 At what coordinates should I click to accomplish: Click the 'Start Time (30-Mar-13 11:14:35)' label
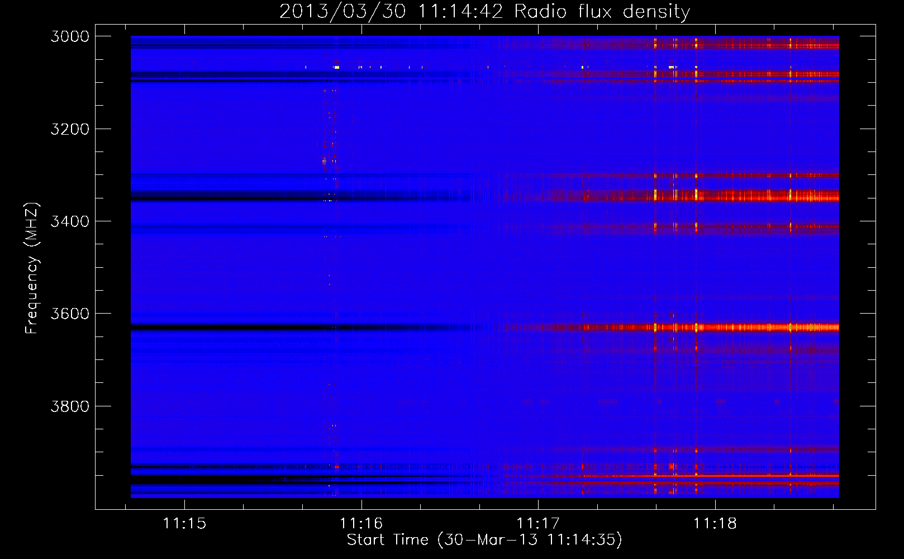[484, 540]
